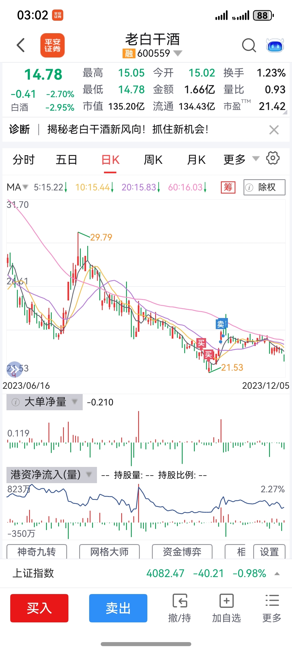Open the 资金博弈 indicator

pyautogui.click(x=182, y=552)
